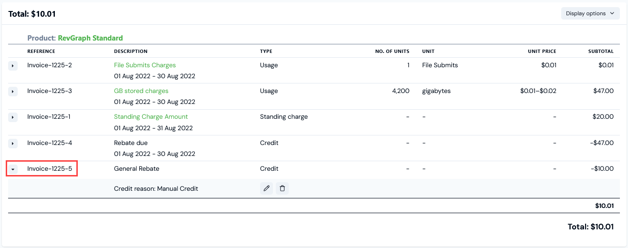Click the trash delete icon for Manual Credit

coord(282,188)
